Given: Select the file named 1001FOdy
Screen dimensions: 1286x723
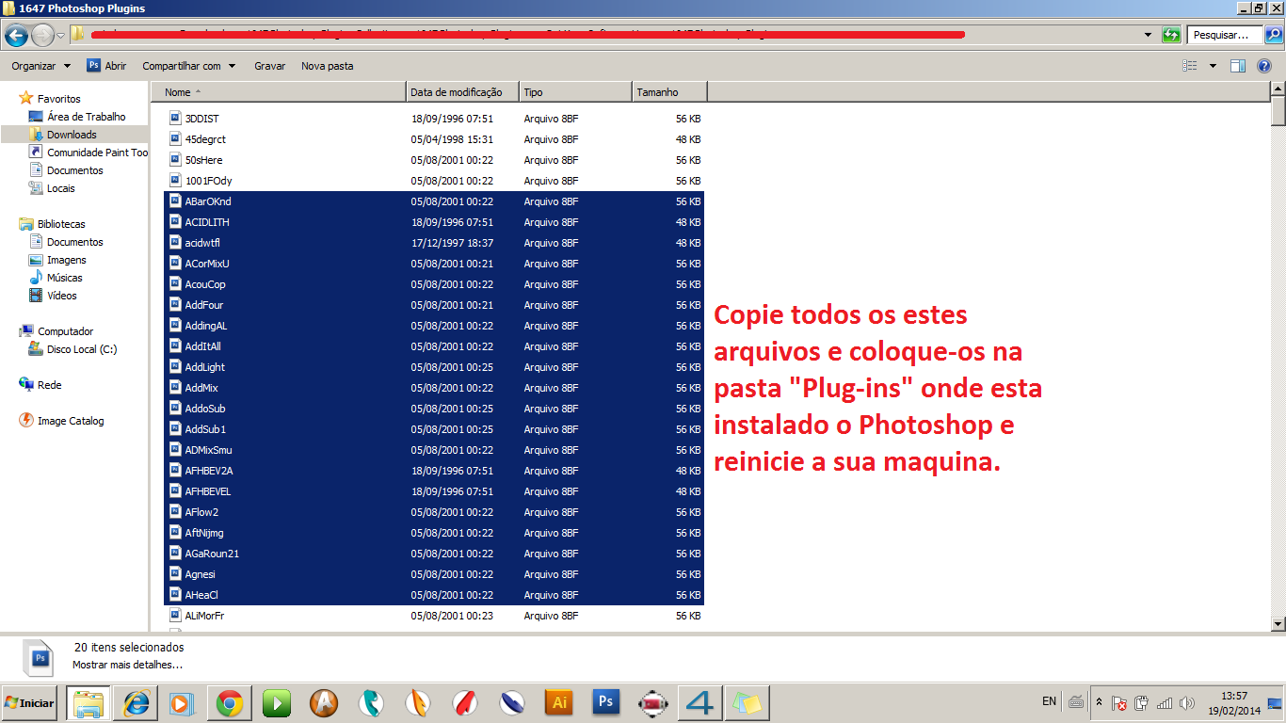Looking at the screenshot, I should 208,181.
